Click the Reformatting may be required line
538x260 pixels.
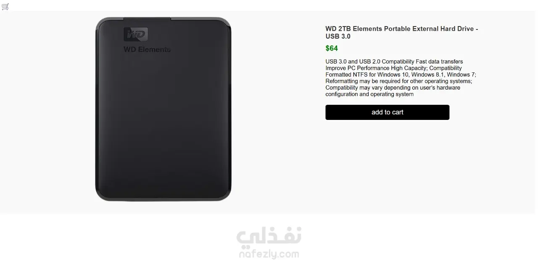click(x=399, y=81)
